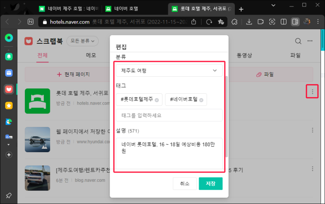Open the extensions puzzle icon
Screen dimensions: 325x204
tap(234, 22)
